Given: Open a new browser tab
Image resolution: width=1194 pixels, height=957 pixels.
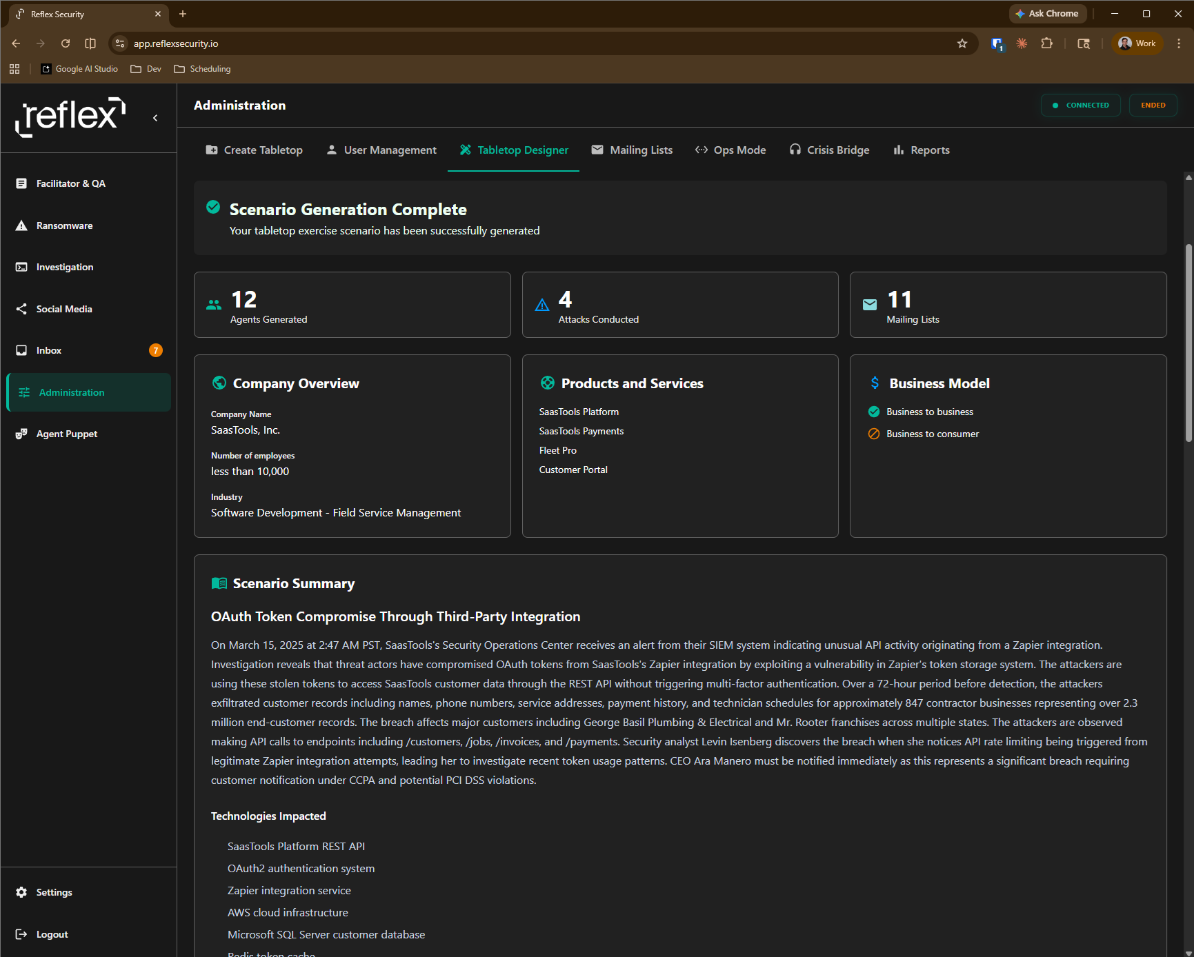Looking at the screenshot, I should [x=183, y=14].
